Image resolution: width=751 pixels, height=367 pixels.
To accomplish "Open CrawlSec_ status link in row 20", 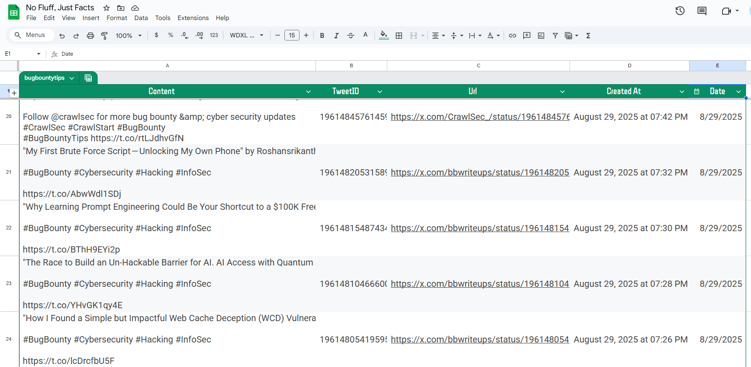I will coord(480,117).
